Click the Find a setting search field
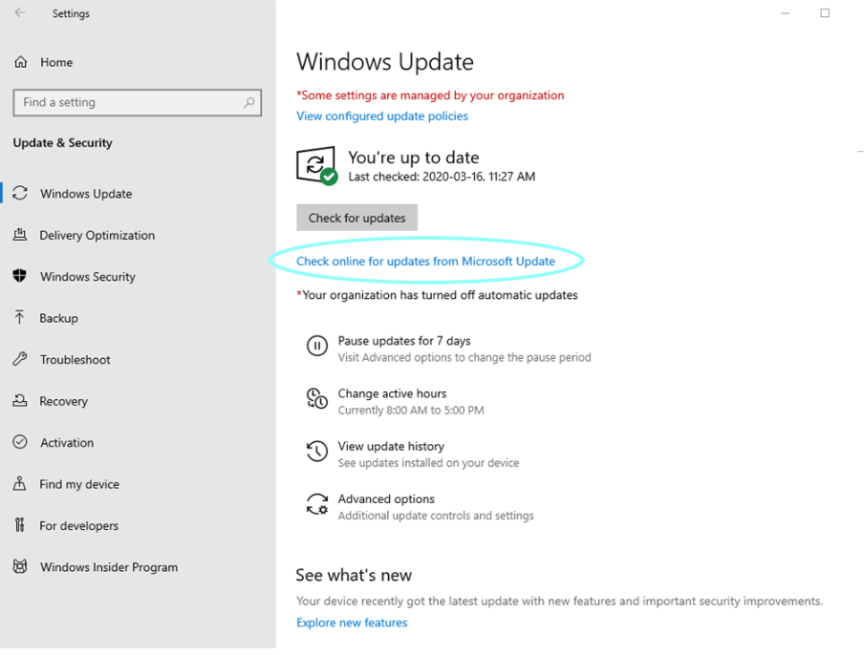The image size is (864, 655). coord(129,102)
